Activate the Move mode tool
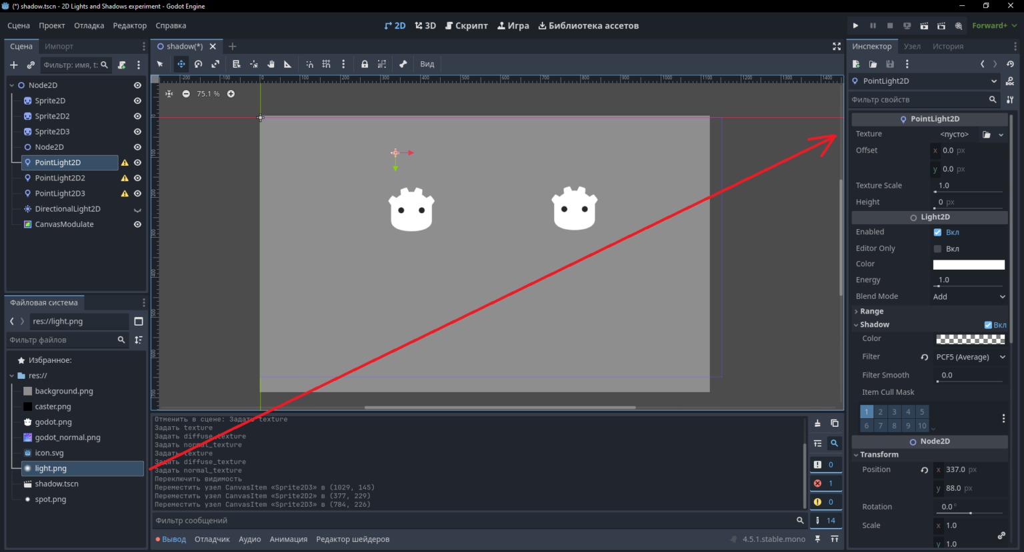Viewport: 1024px width, 552px height. 181,64
